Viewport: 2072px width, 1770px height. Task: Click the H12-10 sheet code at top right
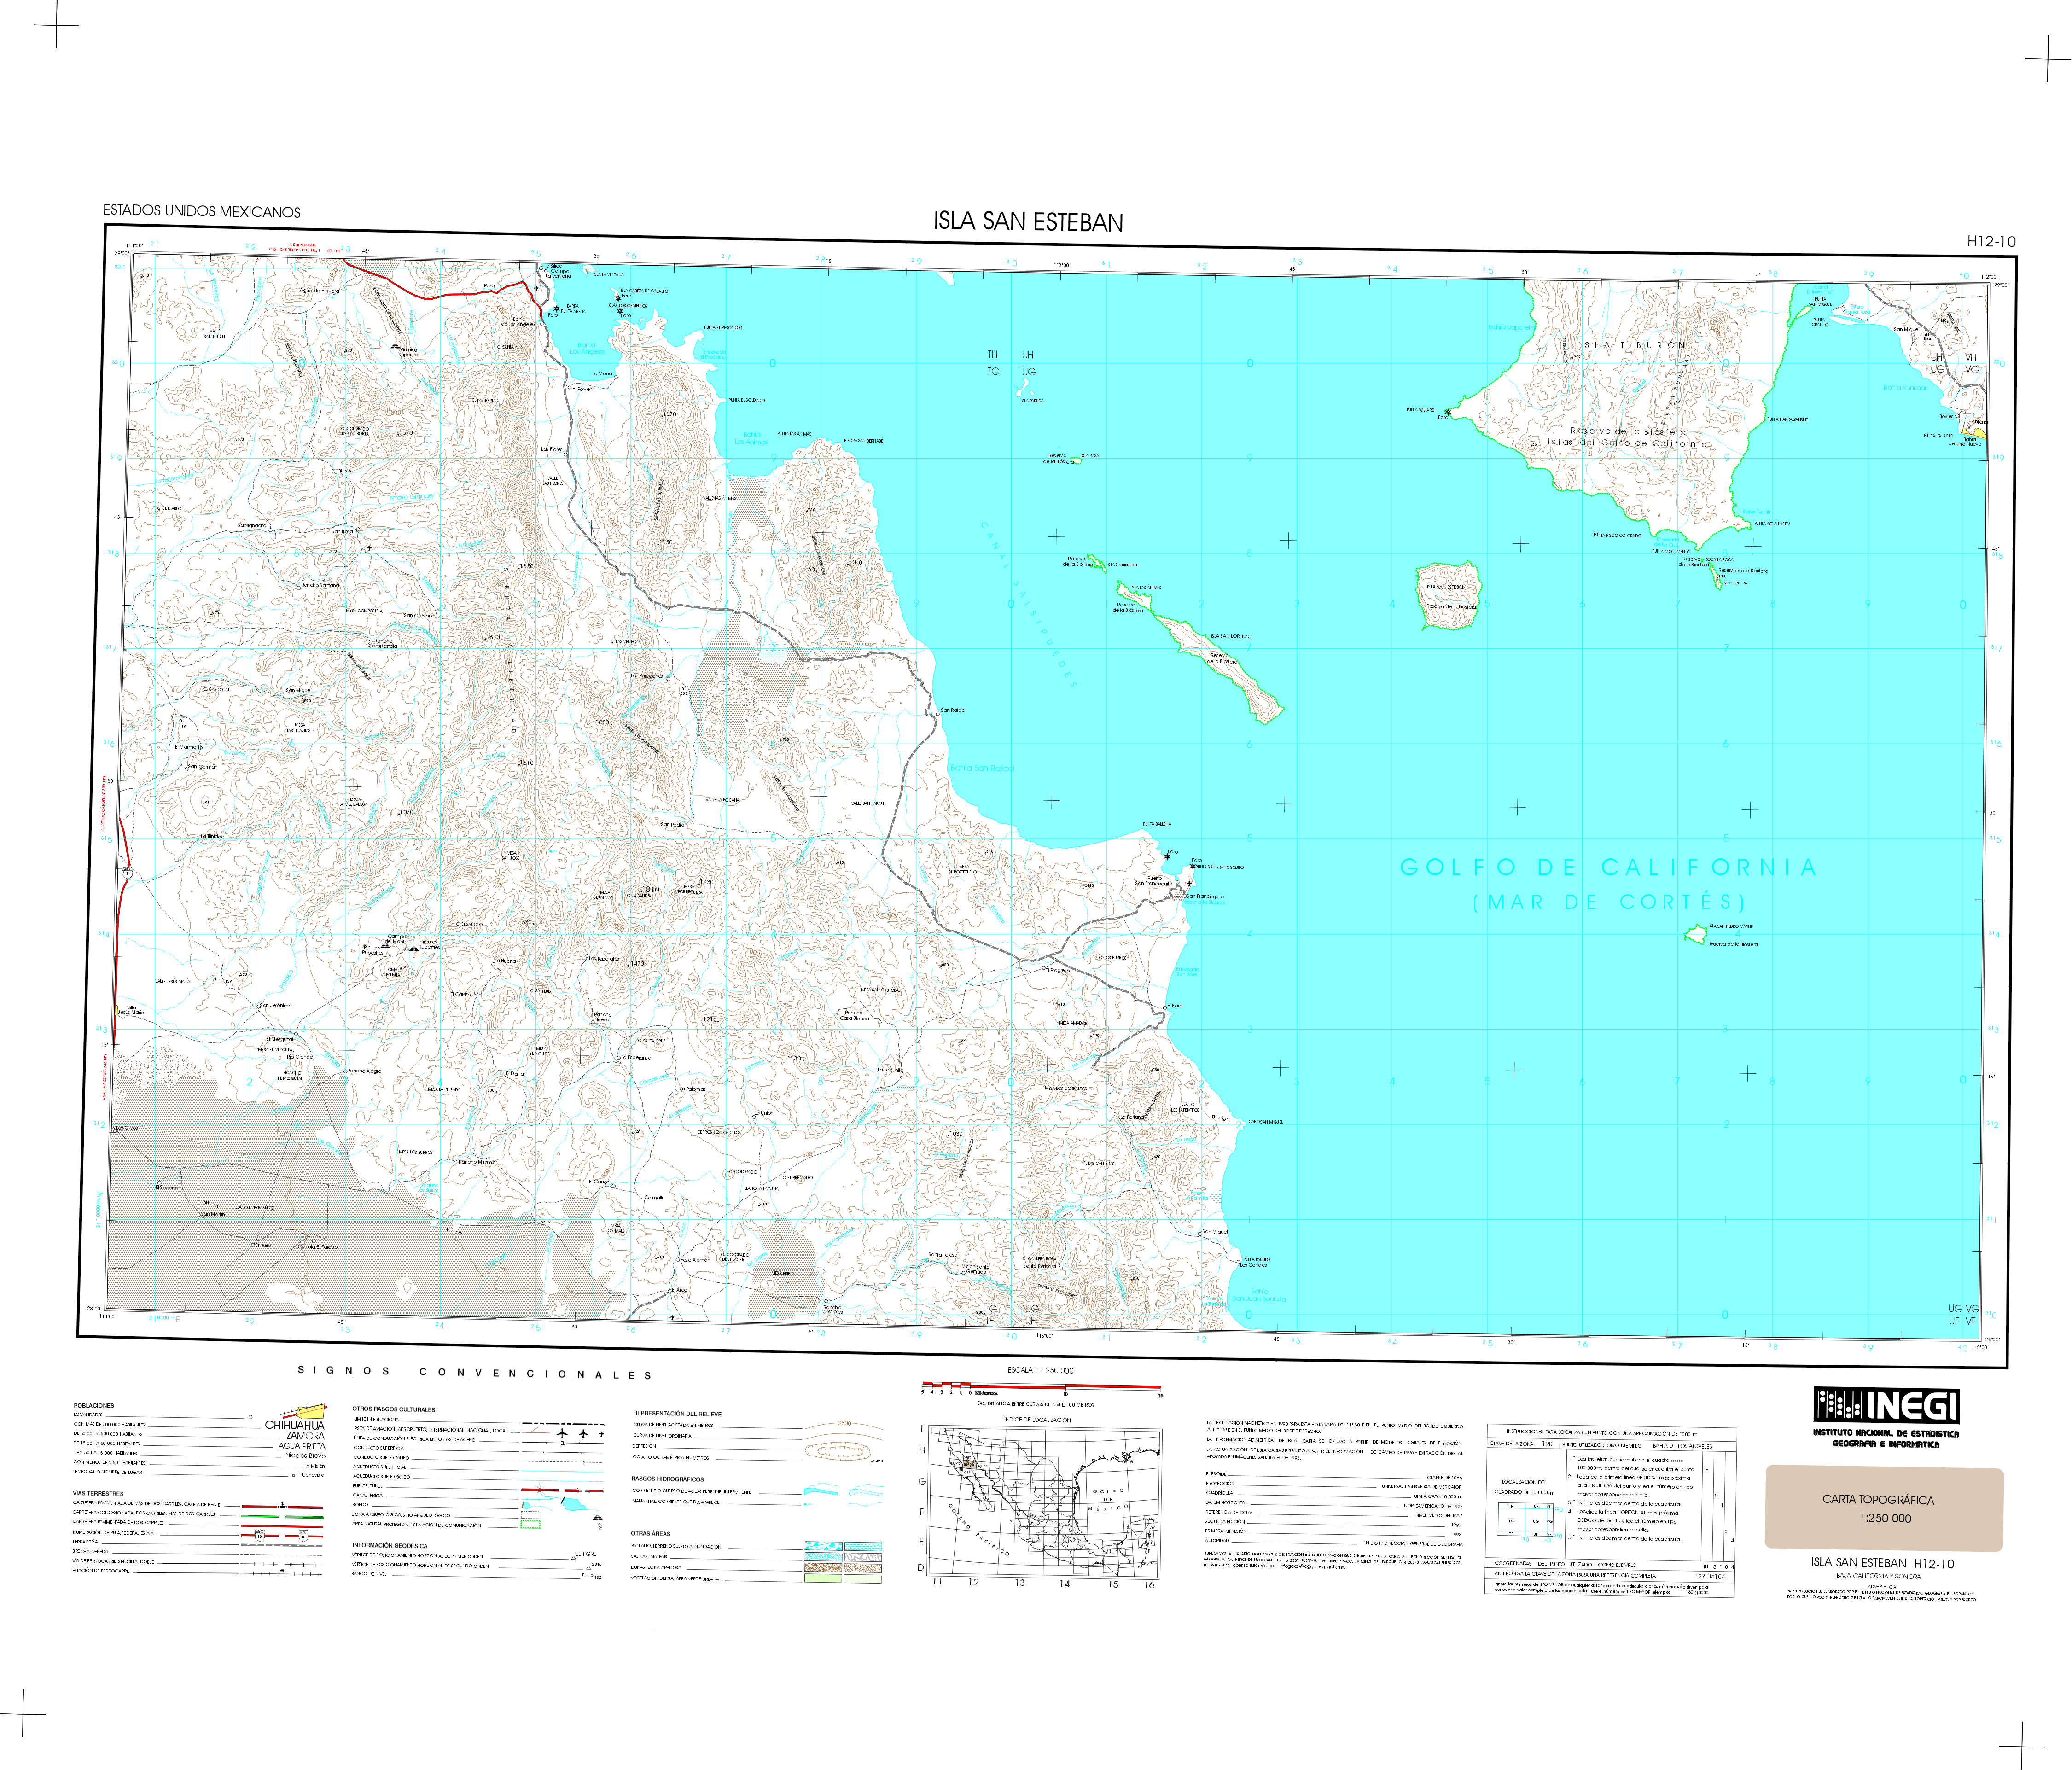1991,241
